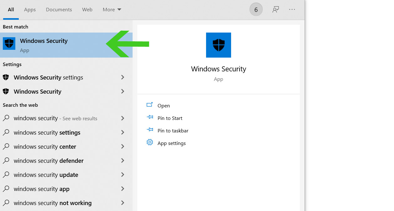Switch to the Apps tab
The width and height of the screenshot is (394, 211).
pos(30,9)
